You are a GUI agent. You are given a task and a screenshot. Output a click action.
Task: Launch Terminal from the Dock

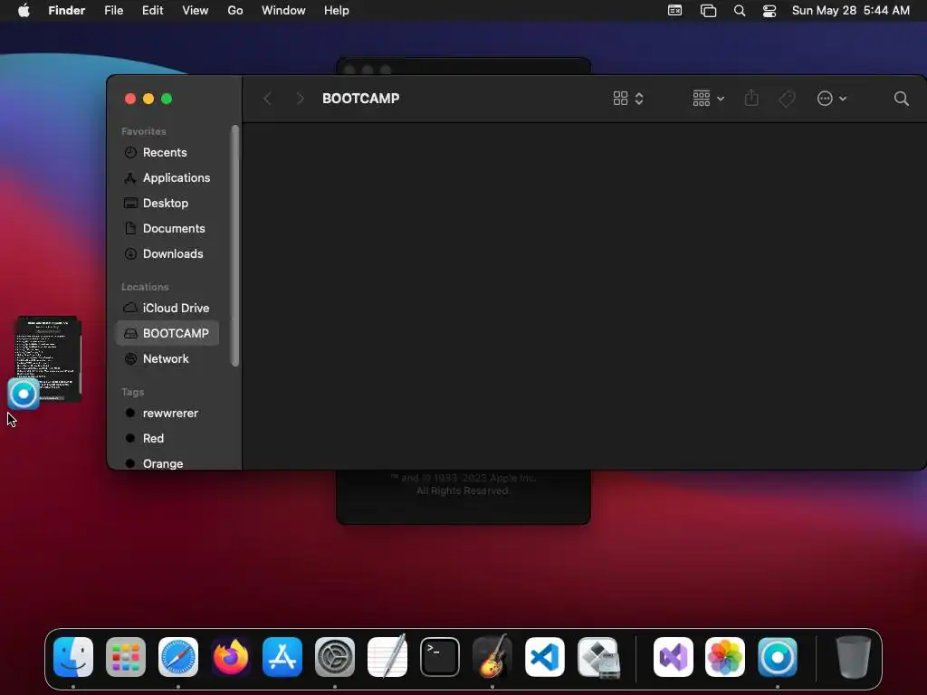coord(440,657)
